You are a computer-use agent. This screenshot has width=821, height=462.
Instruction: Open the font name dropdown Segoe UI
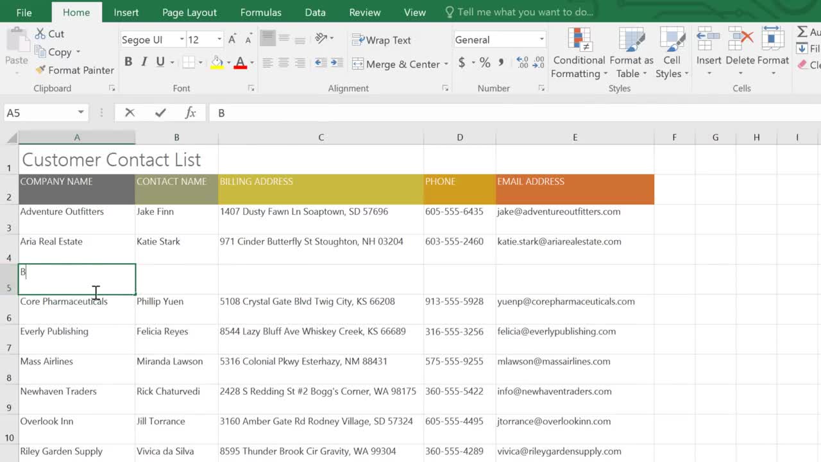[x=182, y=40]
